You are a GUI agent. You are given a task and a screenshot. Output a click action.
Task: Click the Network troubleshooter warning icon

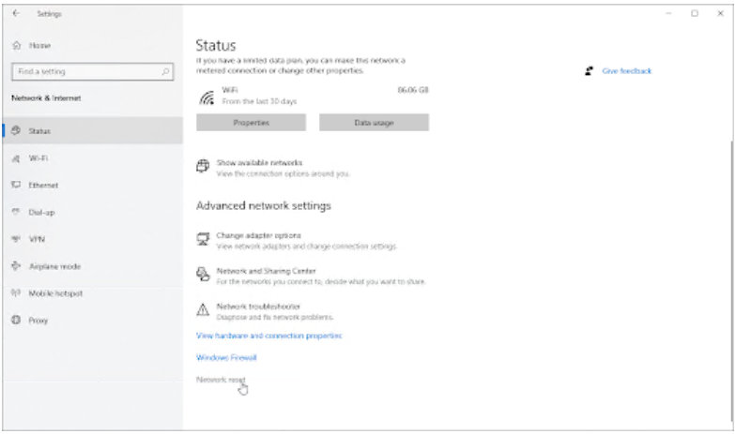click(x=202, y=309)
